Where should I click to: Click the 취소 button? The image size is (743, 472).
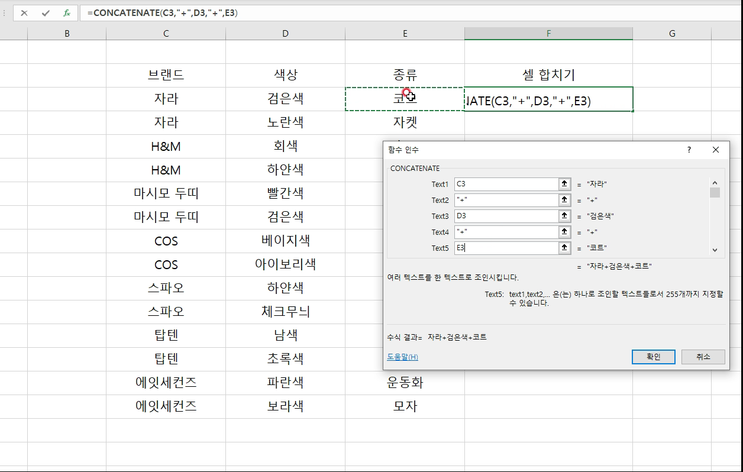pyautogui.click(x=703, y=357)
